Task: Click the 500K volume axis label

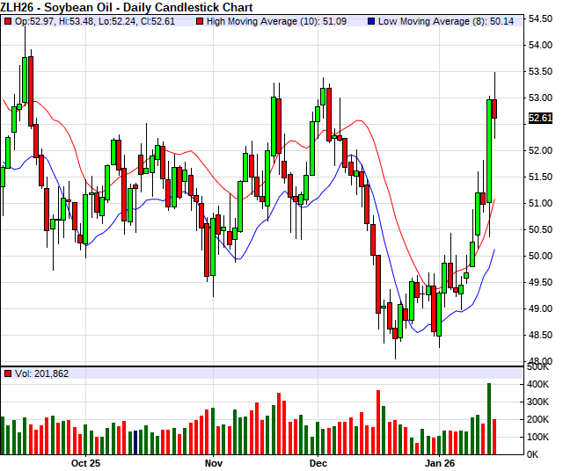Action: click(540, 367)
